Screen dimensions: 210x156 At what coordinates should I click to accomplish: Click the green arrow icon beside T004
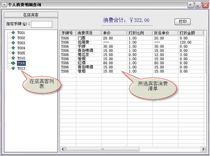(x=13, y=48)
